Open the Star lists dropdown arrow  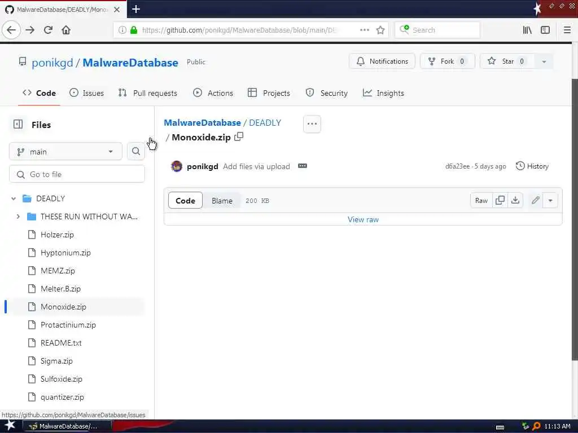point(544,61)
